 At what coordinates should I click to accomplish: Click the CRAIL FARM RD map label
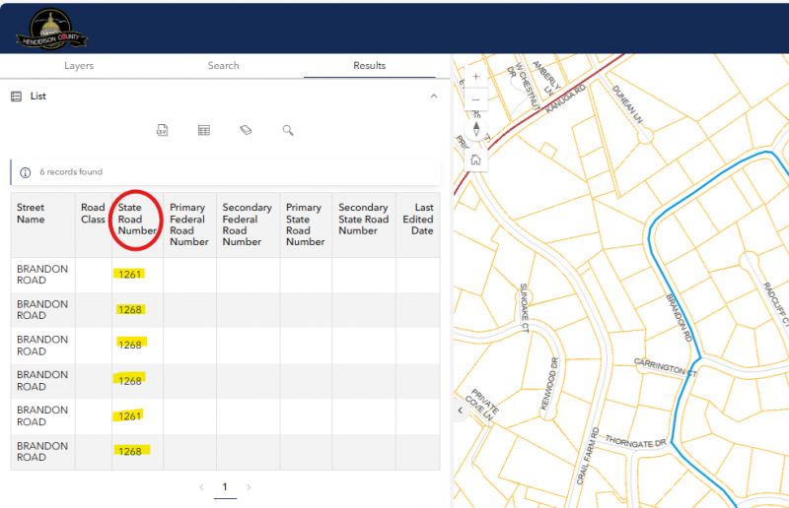[588, 456]
